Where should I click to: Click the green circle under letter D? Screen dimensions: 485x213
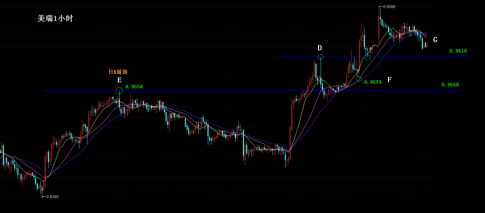(321, 57)
